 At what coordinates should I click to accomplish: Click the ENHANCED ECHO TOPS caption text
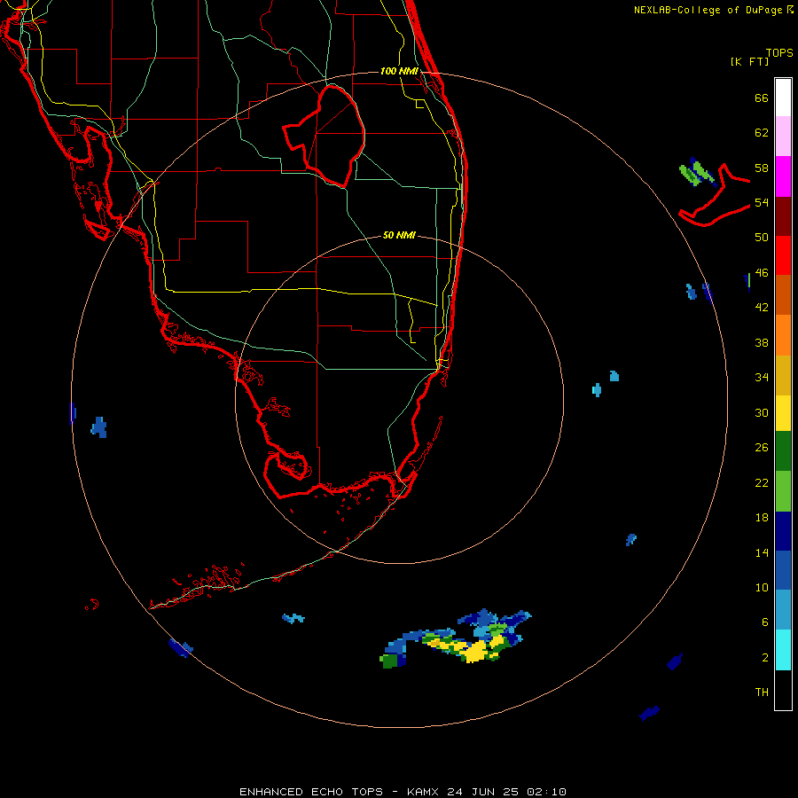(x=310, y=792)
